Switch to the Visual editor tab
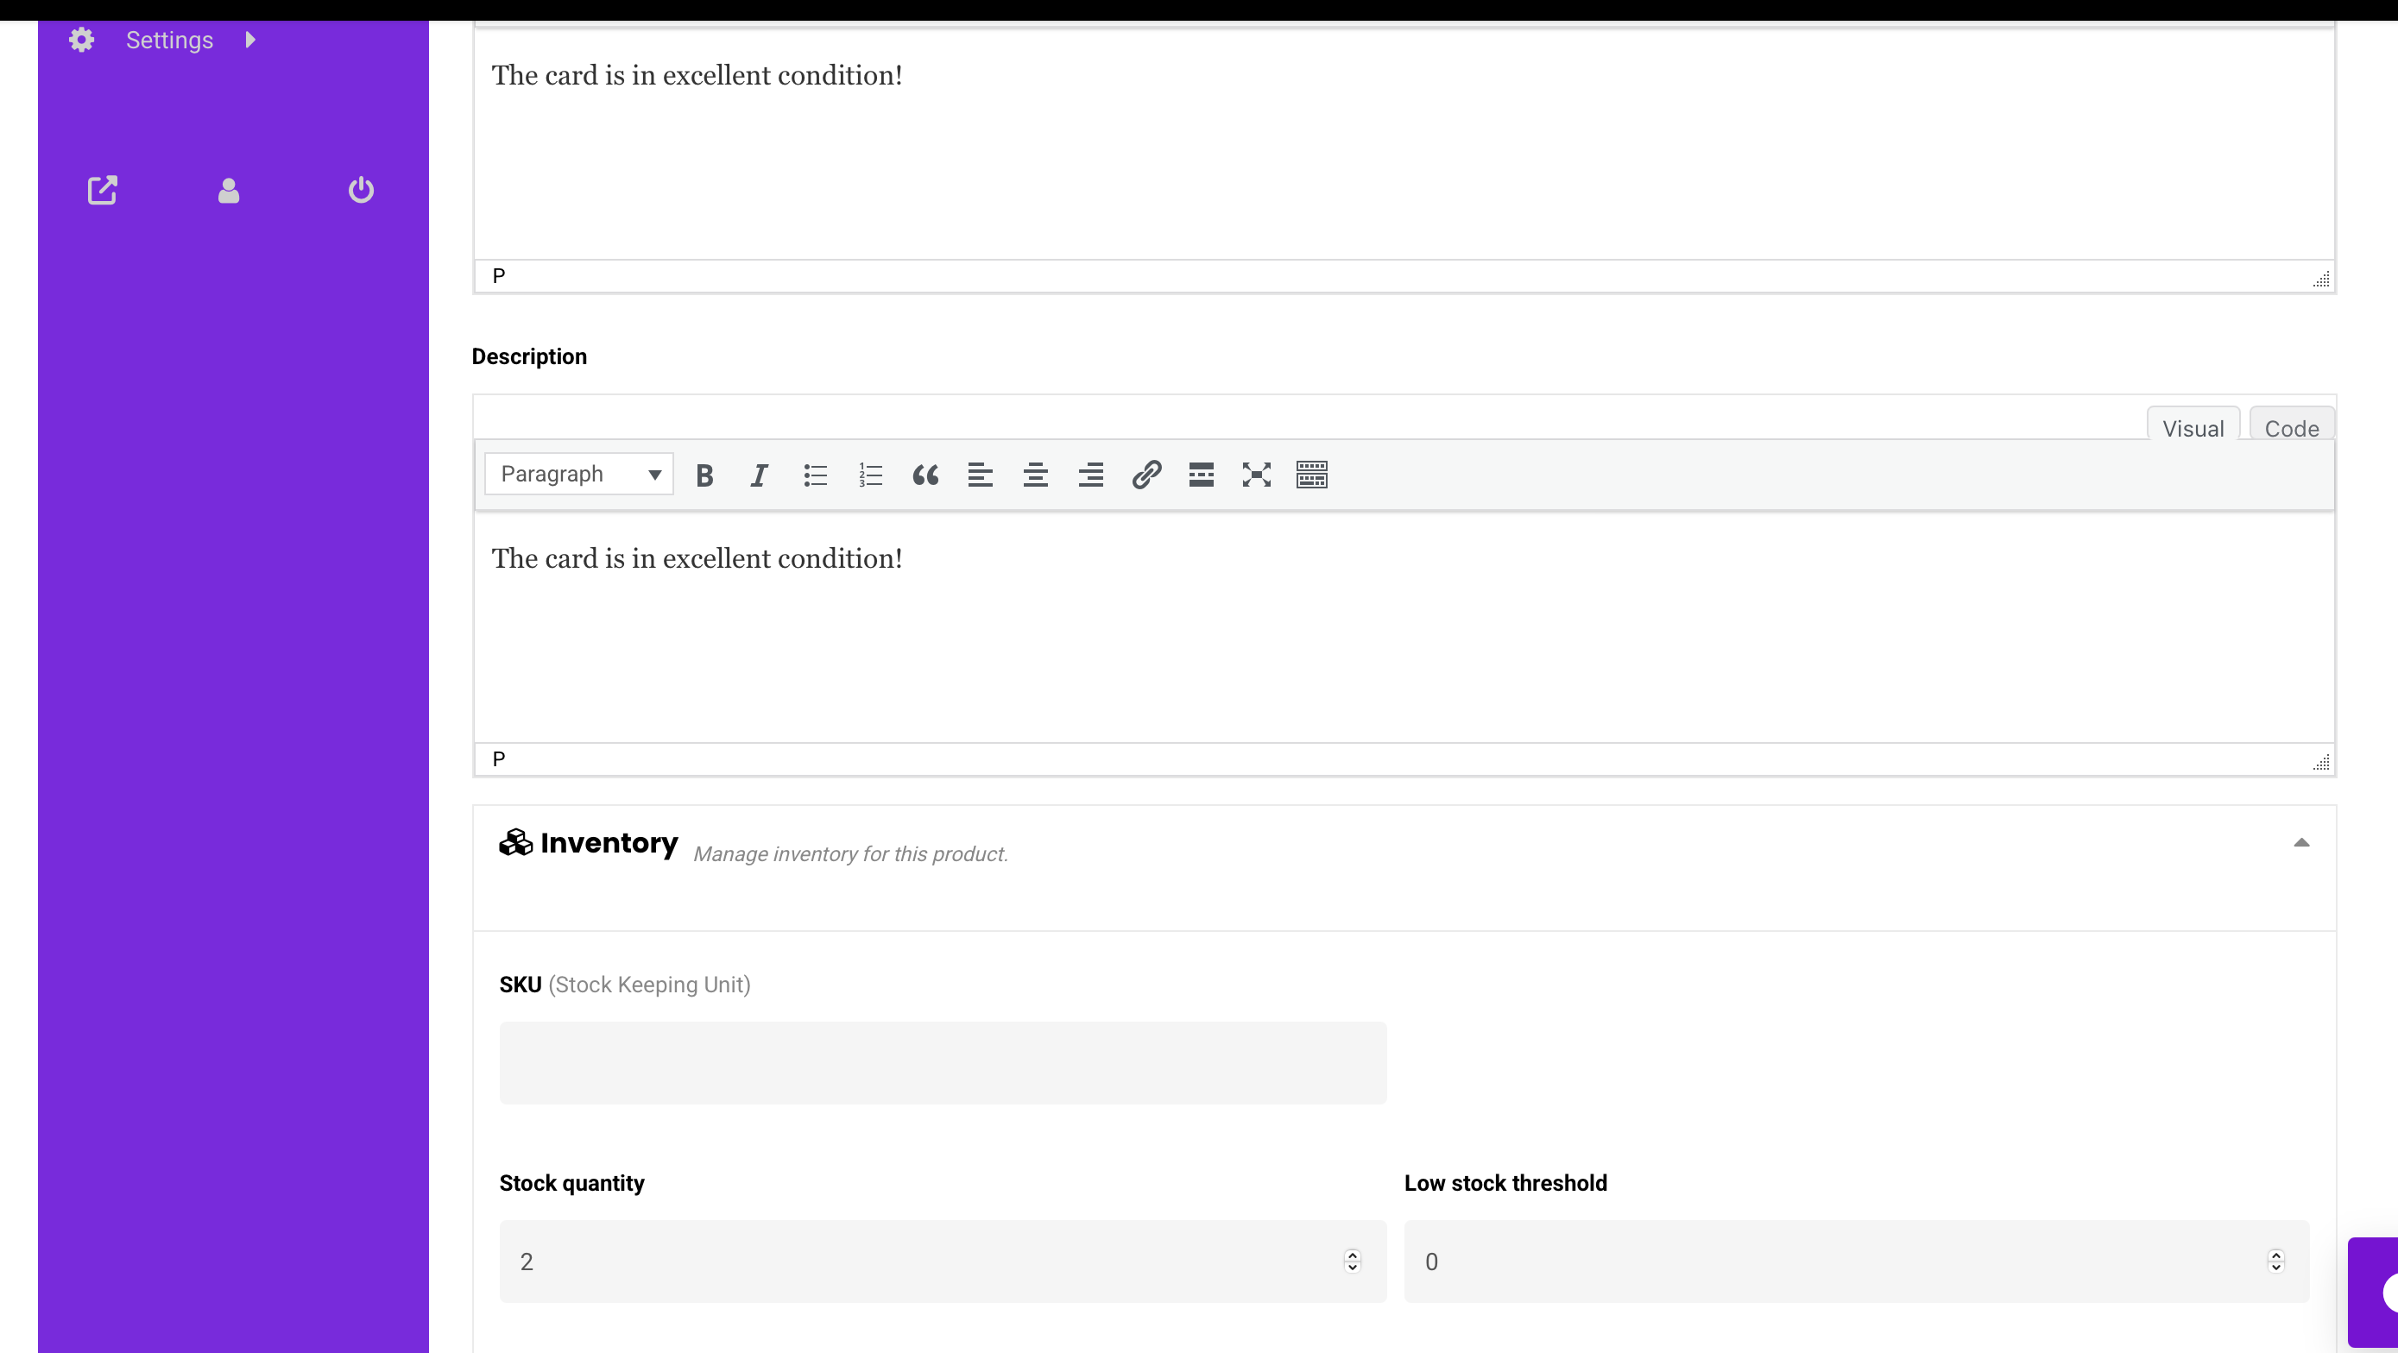The height and width of the screenshot is (1353, 2398). 2193,426
